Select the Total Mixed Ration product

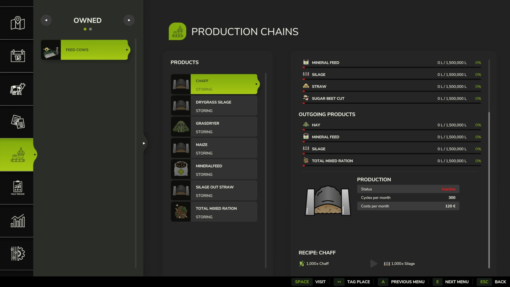214,212
